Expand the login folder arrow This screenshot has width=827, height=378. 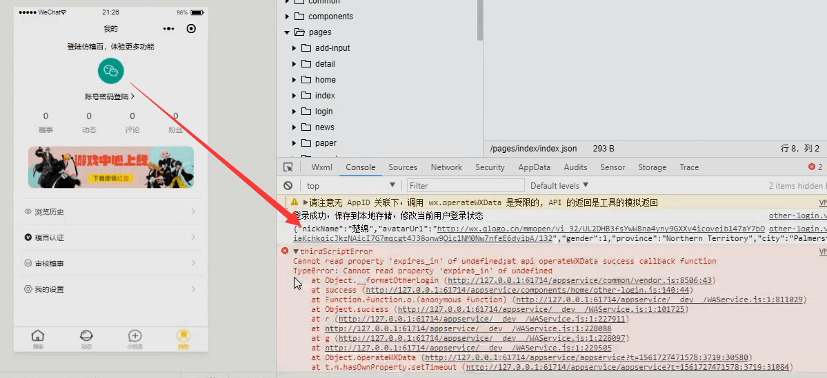point(295,111)
